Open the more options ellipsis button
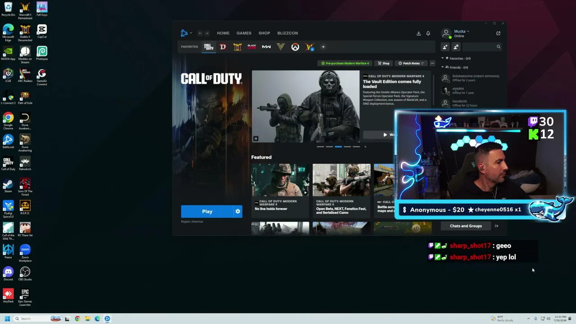 [432, 63]
